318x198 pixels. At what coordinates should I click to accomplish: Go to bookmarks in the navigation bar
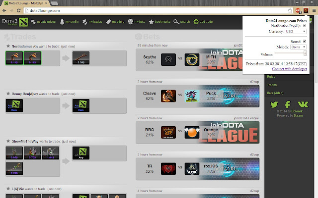coord(159,22)
